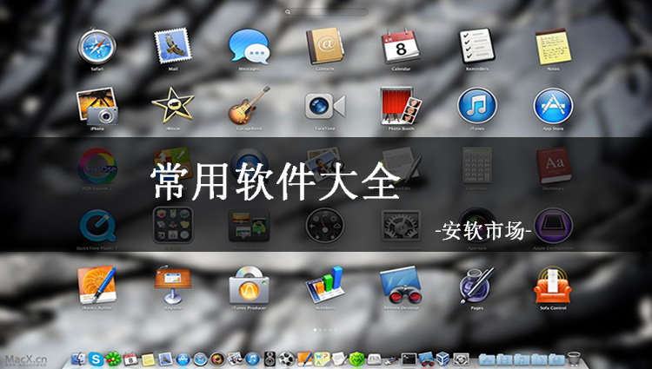
Task: Launch Apple Configurator
Action: tap(553, 227)
